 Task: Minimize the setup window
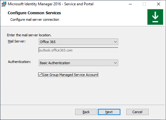[130, 4]
